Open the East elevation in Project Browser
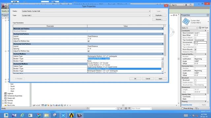 click(x=12, y=84)
